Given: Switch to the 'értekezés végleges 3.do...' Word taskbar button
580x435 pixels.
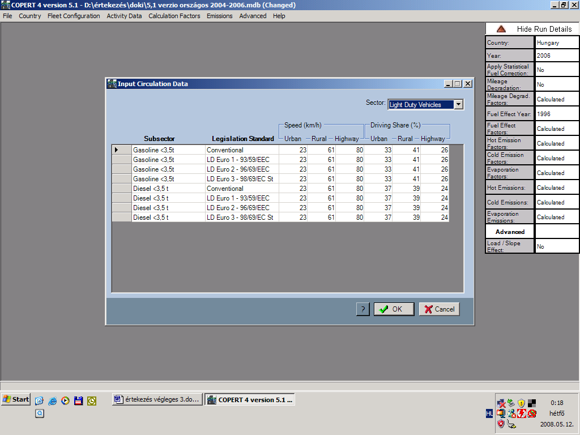Looking at the screenshot, I should click(x=157, y=399).
